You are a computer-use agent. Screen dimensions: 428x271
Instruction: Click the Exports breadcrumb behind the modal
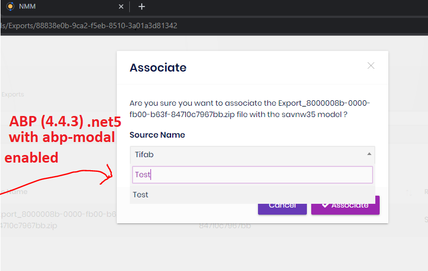pyautogui.click(x=12, y=94)
